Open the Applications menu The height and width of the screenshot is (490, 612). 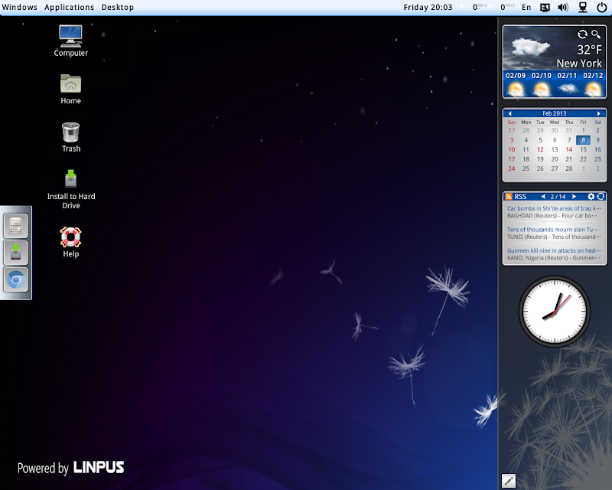click(x=69, y=7)
